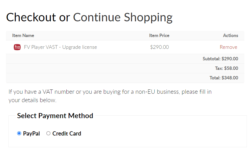This screenshot has height=156, width=250.
Task: Click the Actions column header
Action: (231, 35)
